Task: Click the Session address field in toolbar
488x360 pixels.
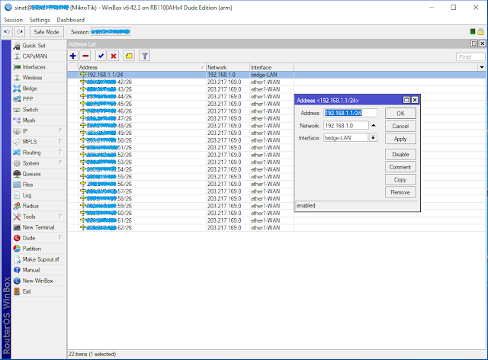Action: click(111, 32)
